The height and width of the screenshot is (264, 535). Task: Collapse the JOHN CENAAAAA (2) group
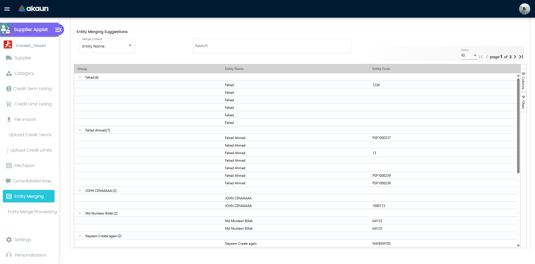80,191
